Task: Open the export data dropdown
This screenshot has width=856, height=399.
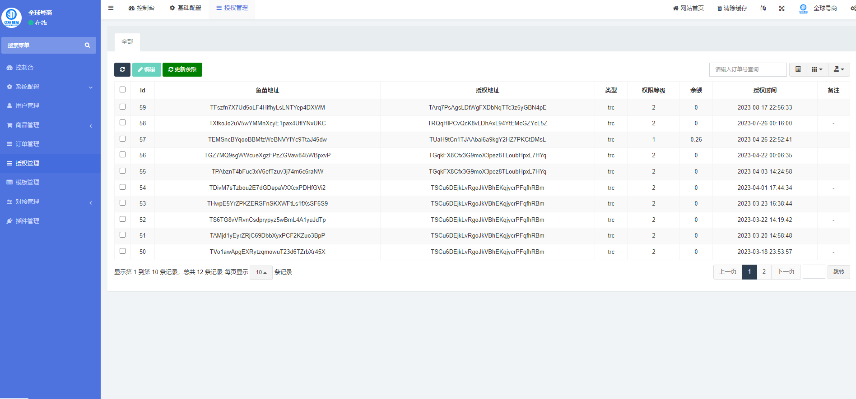Action: (838, 69)
